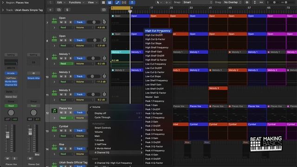
Task: Toggle the global solo S button in track header
Action: pos(67,10)
